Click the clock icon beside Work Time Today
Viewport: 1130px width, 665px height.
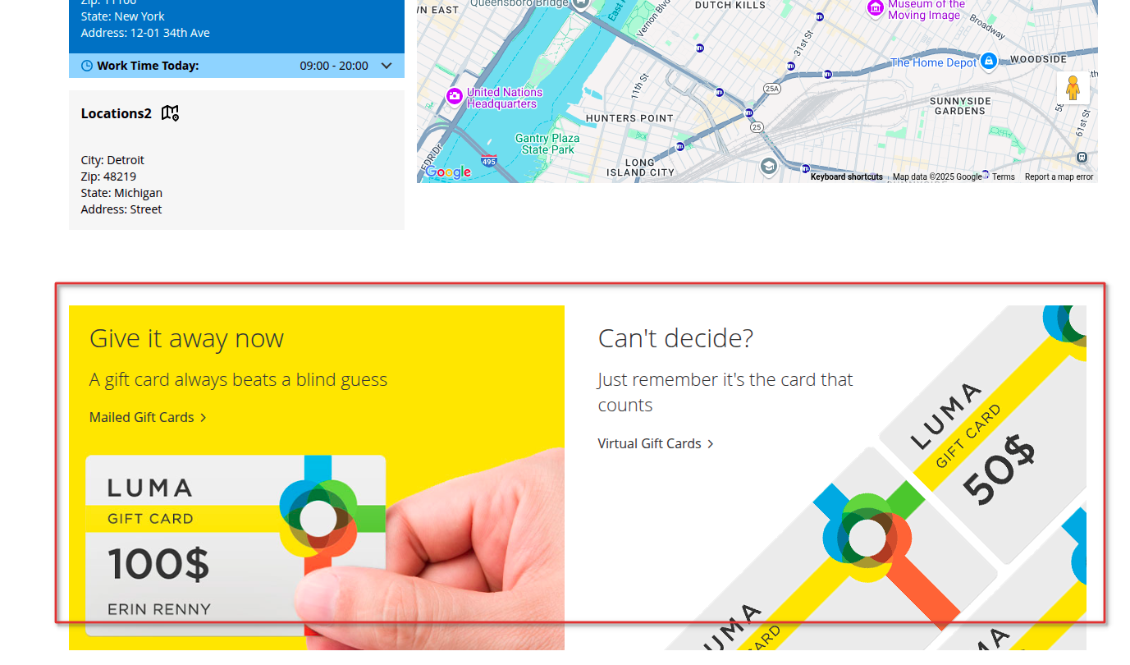point(87,66)
